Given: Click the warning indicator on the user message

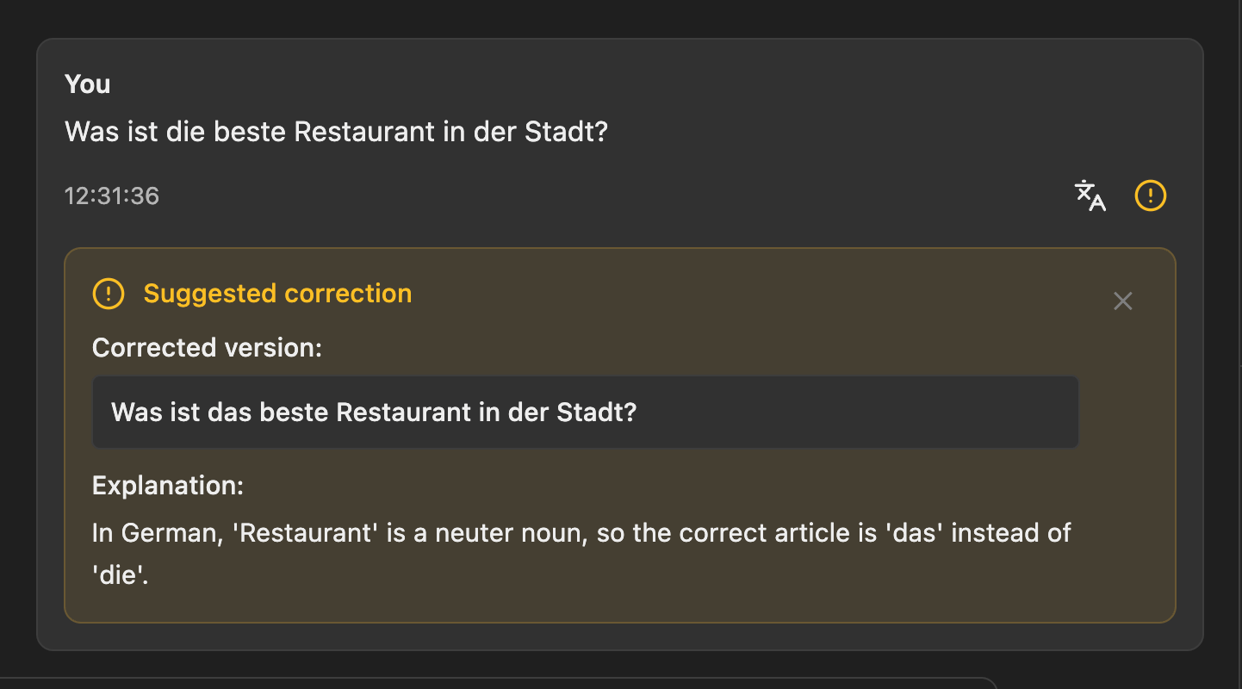Looking at the screenshot, I should (x=1150, y=196).
